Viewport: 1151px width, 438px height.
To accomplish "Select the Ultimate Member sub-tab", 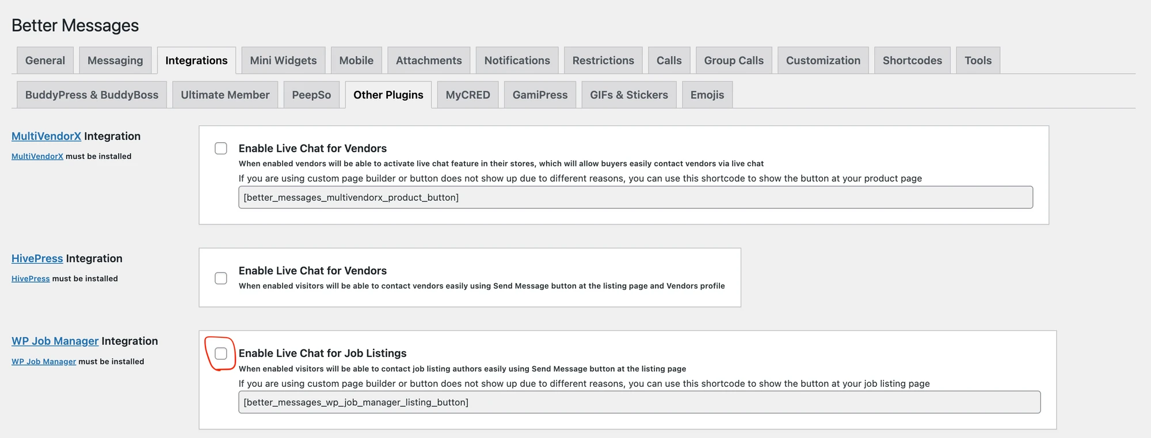I will pyautogui.click(x=225, y=95).
